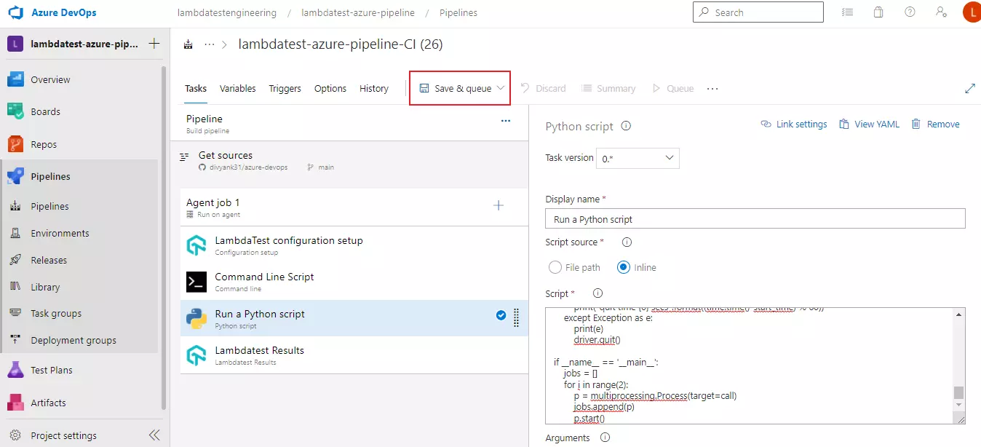Click the Marketplace shopping bag icon

878,12
